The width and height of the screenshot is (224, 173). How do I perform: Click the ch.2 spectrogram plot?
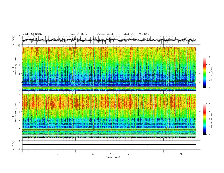point(109,116)
